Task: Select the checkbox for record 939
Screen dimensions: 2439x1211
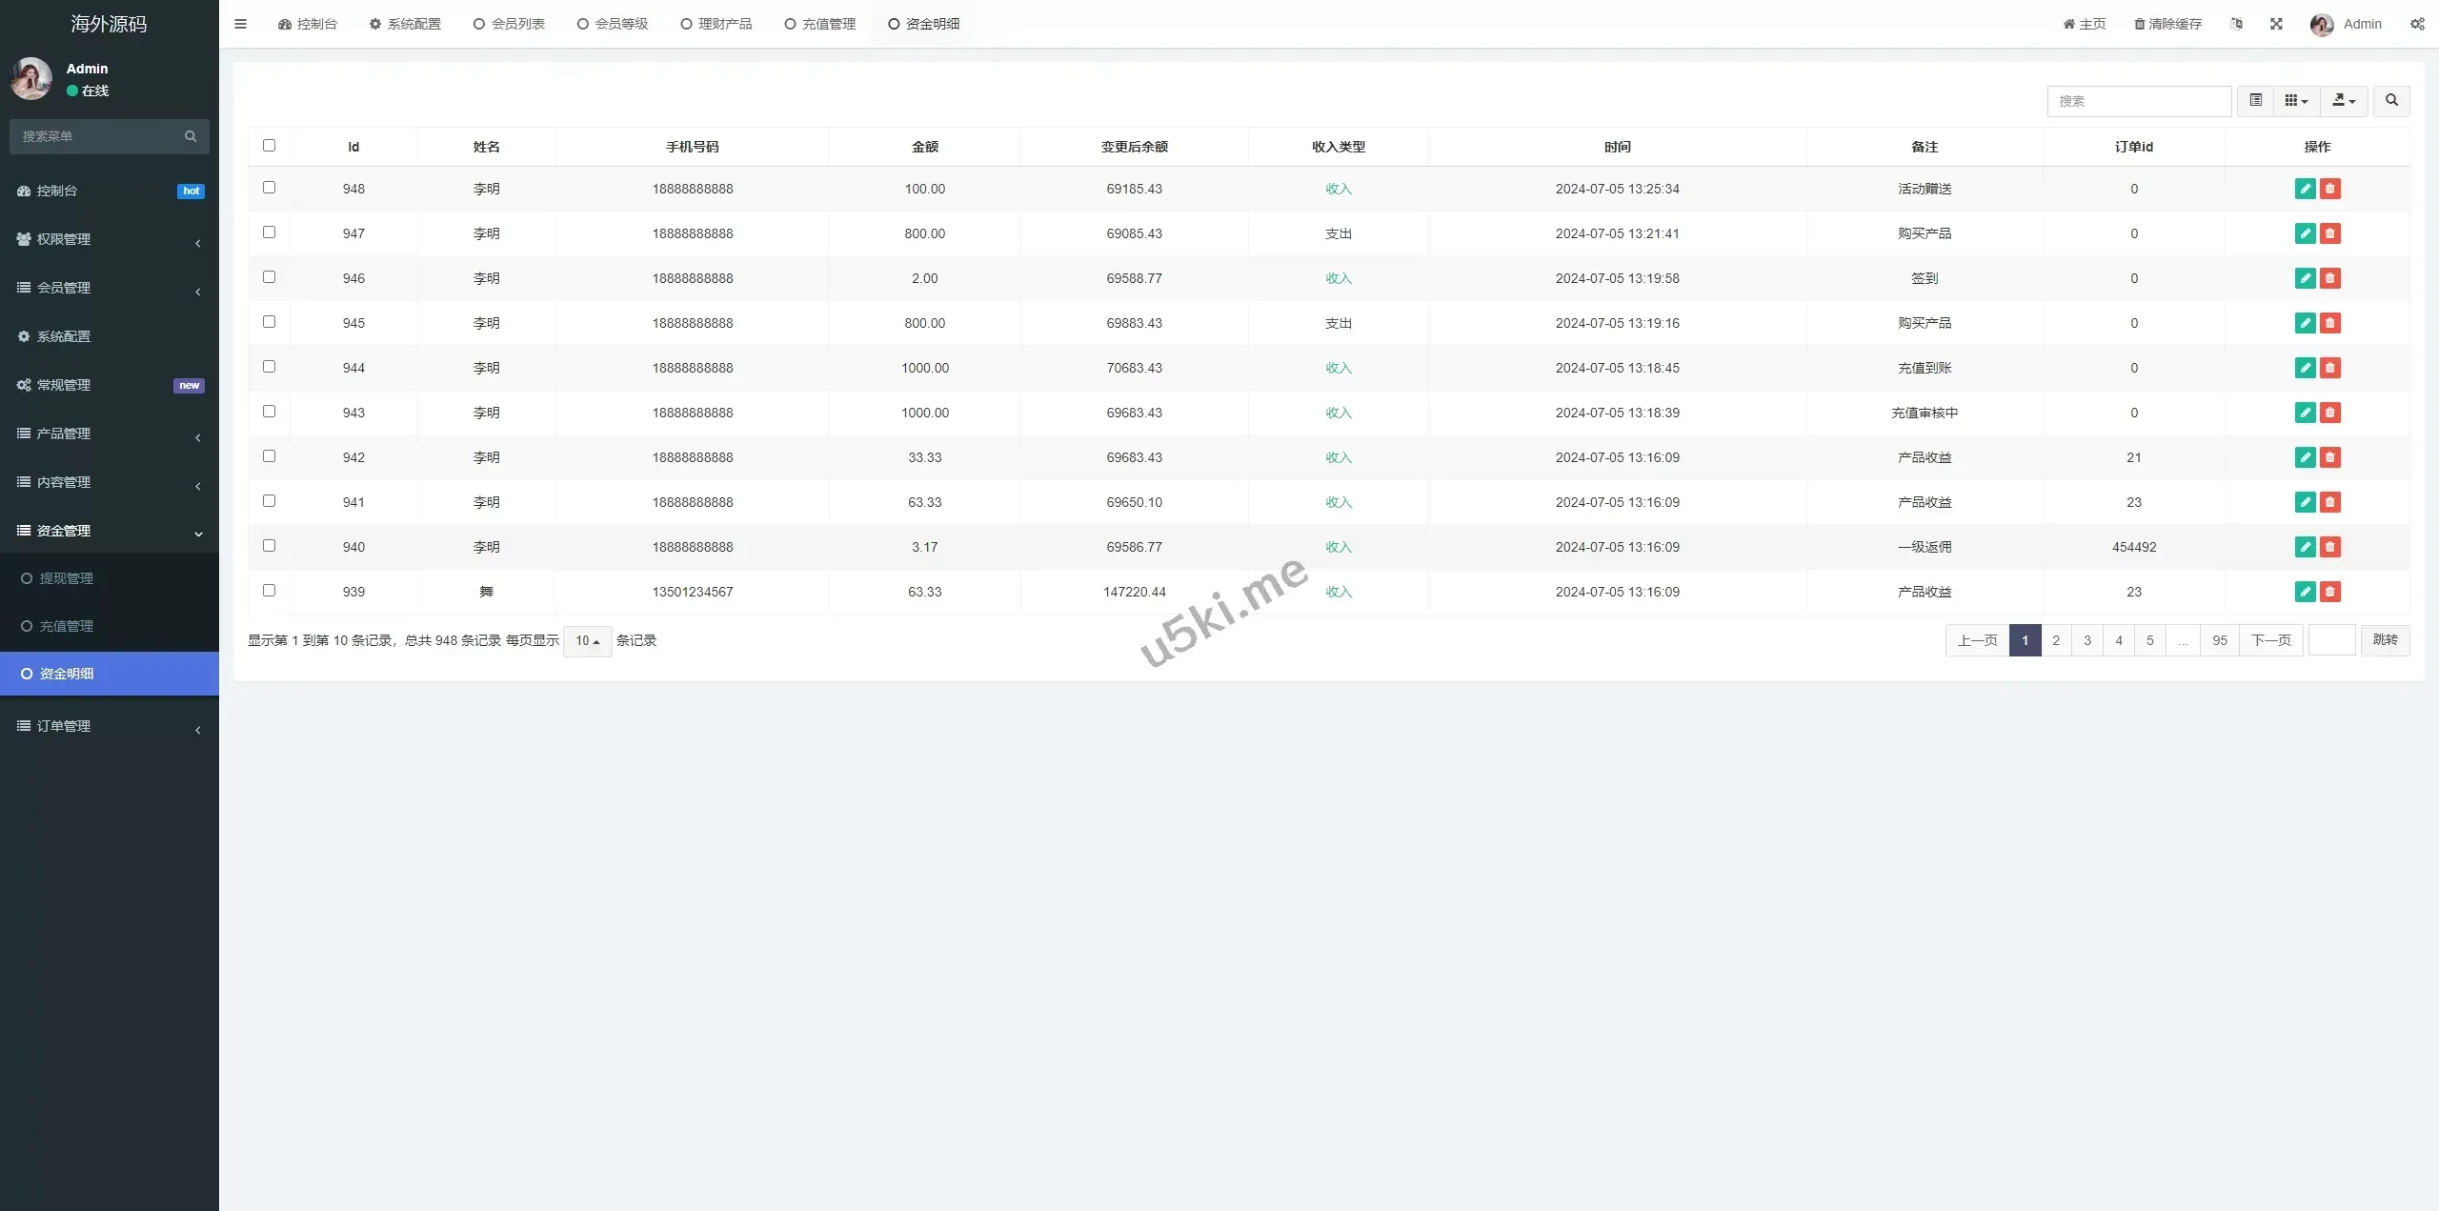Action: 269,591
